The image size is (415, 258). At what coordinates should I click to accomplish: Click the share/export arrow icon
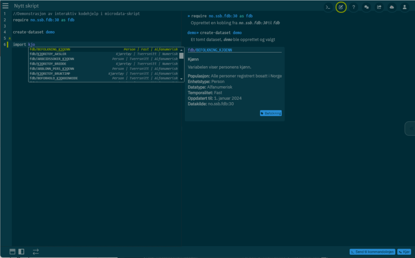point(379,7)
